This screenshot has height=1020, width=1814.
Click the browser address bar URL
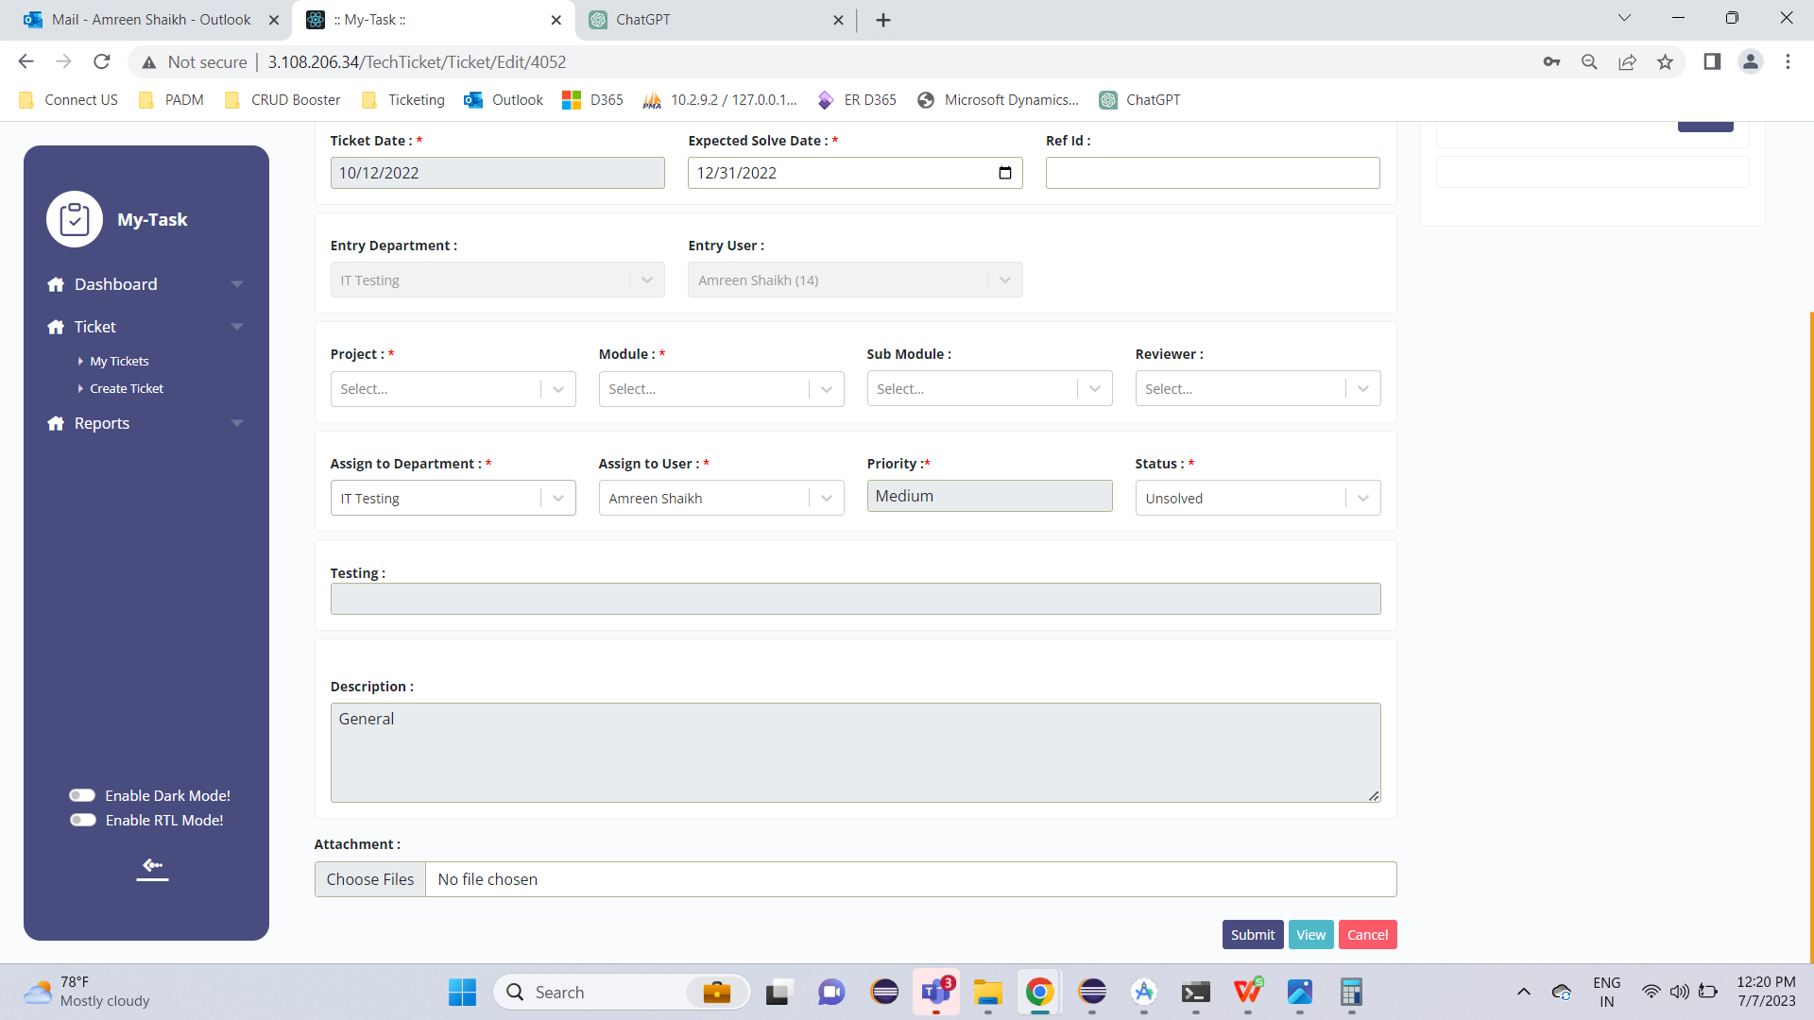pos(417,62)
